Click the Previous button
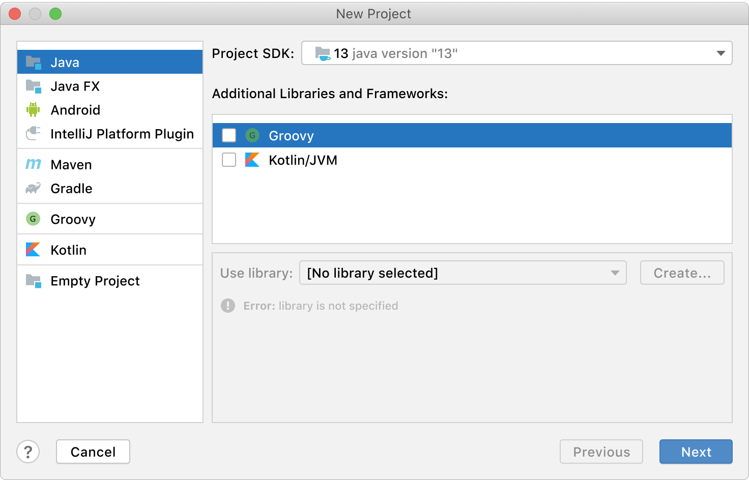The image size is (749, 480). tap(601, 452)
